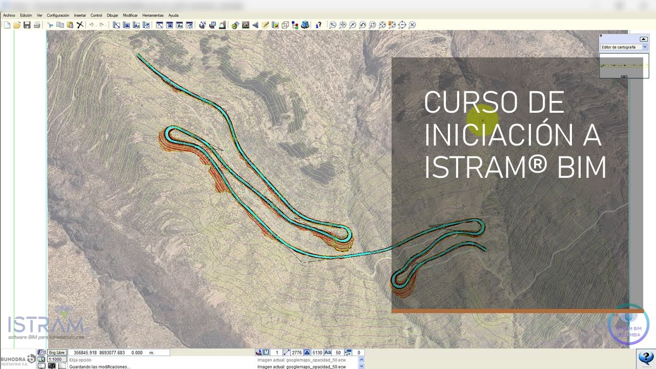Paste from clipboard icon
The height and width of the screenshot is (369, 656).
[x=70, y=25]
